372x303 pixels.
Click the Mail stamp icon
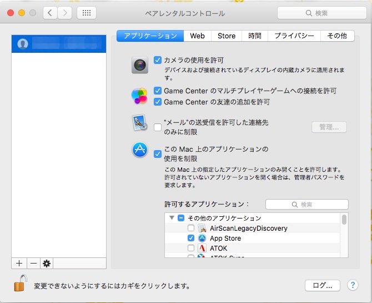[x=139, y=123]
